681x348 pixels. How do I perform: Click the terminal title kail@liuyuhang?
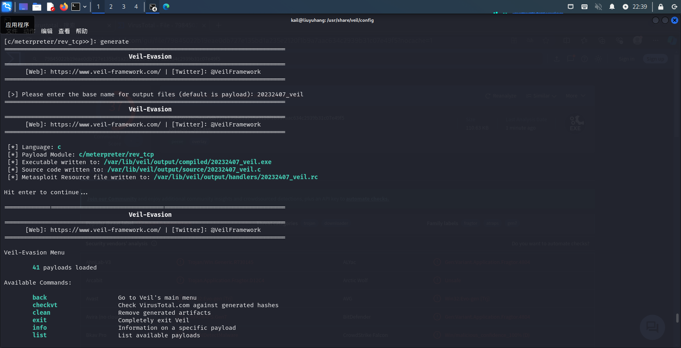[x=332, y=20]
